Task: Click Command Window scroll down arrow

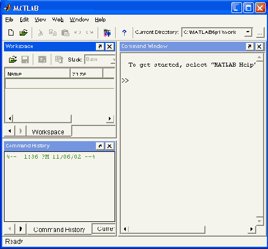Action: click(260, 221)
